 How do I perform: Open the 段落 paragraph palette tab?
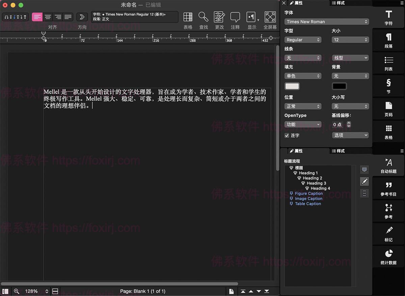388,41
